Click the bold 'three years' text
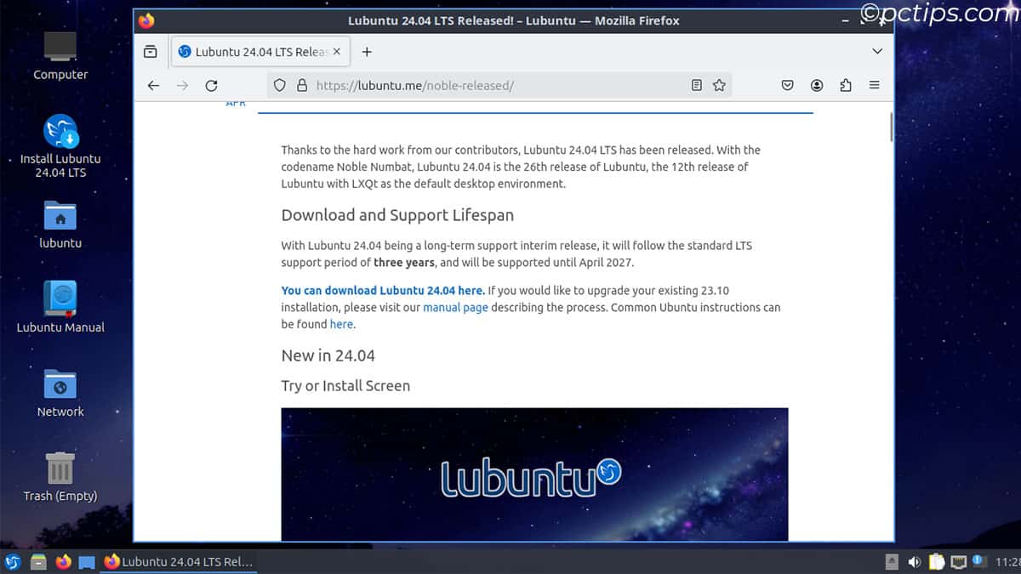 pyautogui.click(x=404, y=262)
